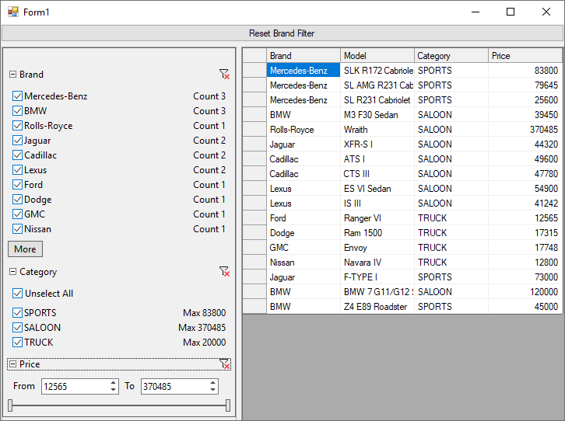
Task: Toggle the Unselect All checkbox
Action: pyautogui.click(x=17, y=294)
